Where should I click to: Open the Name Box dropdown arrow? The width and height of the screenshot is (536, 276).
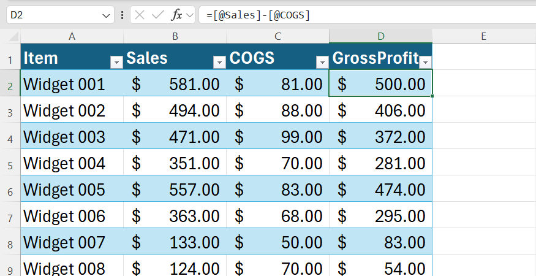pos(107,15)
